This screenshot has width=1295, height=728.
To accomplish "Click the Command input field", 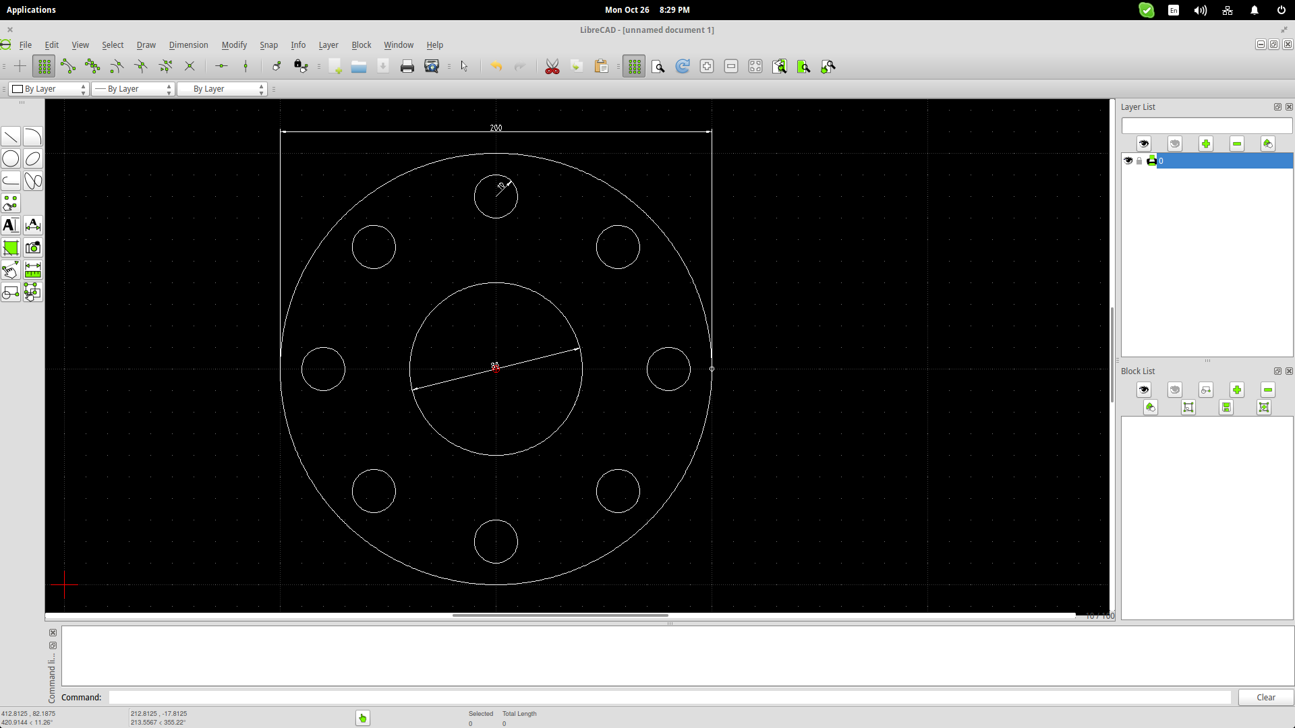I will point(670,697).
